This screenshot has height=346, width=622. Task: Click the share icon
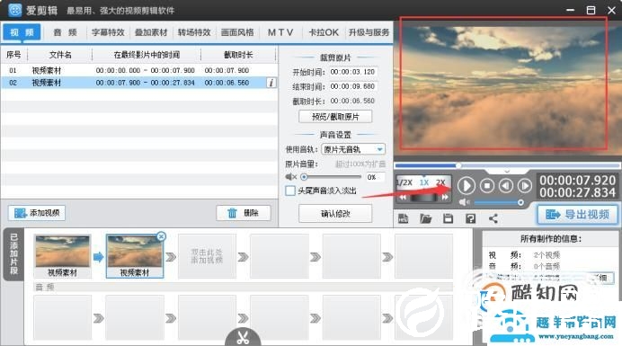click(493, 218)
